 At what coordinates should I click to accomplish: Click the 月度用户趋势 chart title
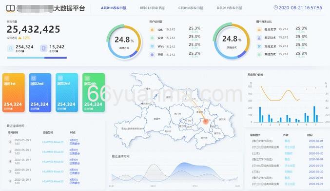[255, 75]
